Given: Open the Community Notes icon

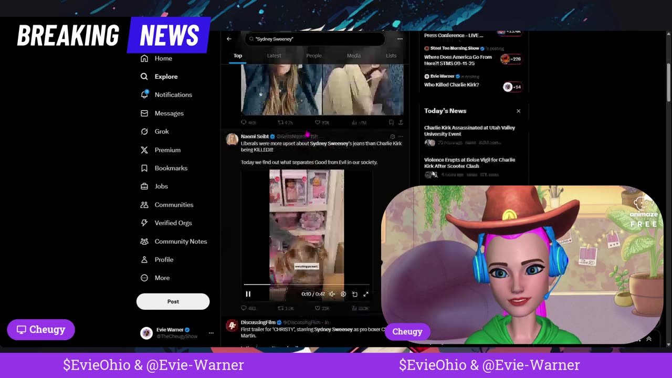Looking at the screenshot, I should (x=144, y=241).
